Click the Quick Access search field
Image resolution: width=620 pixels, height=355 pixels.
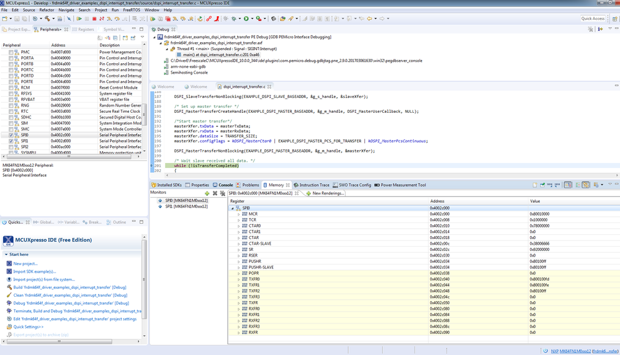593,19
